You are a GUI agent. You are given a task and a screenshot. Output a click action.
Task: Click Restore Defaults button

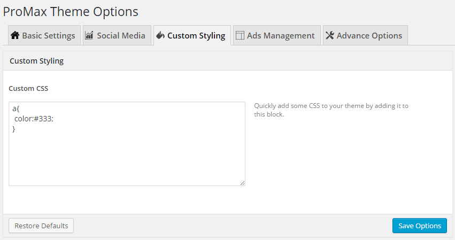pos(41,226)
